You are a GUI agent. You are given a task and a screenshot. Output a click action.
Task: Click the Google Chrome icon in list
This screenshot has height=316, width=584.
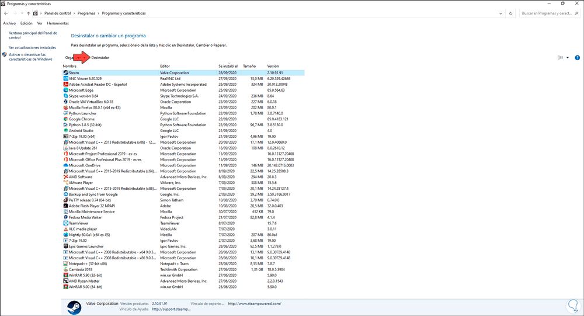65,119
